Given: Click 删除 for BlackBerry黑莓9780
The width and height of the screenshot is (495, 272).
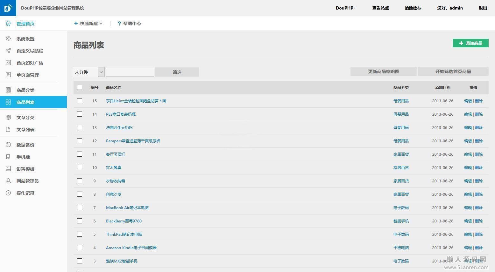Looking at the screenshot, I should click(x=479, y=221).
